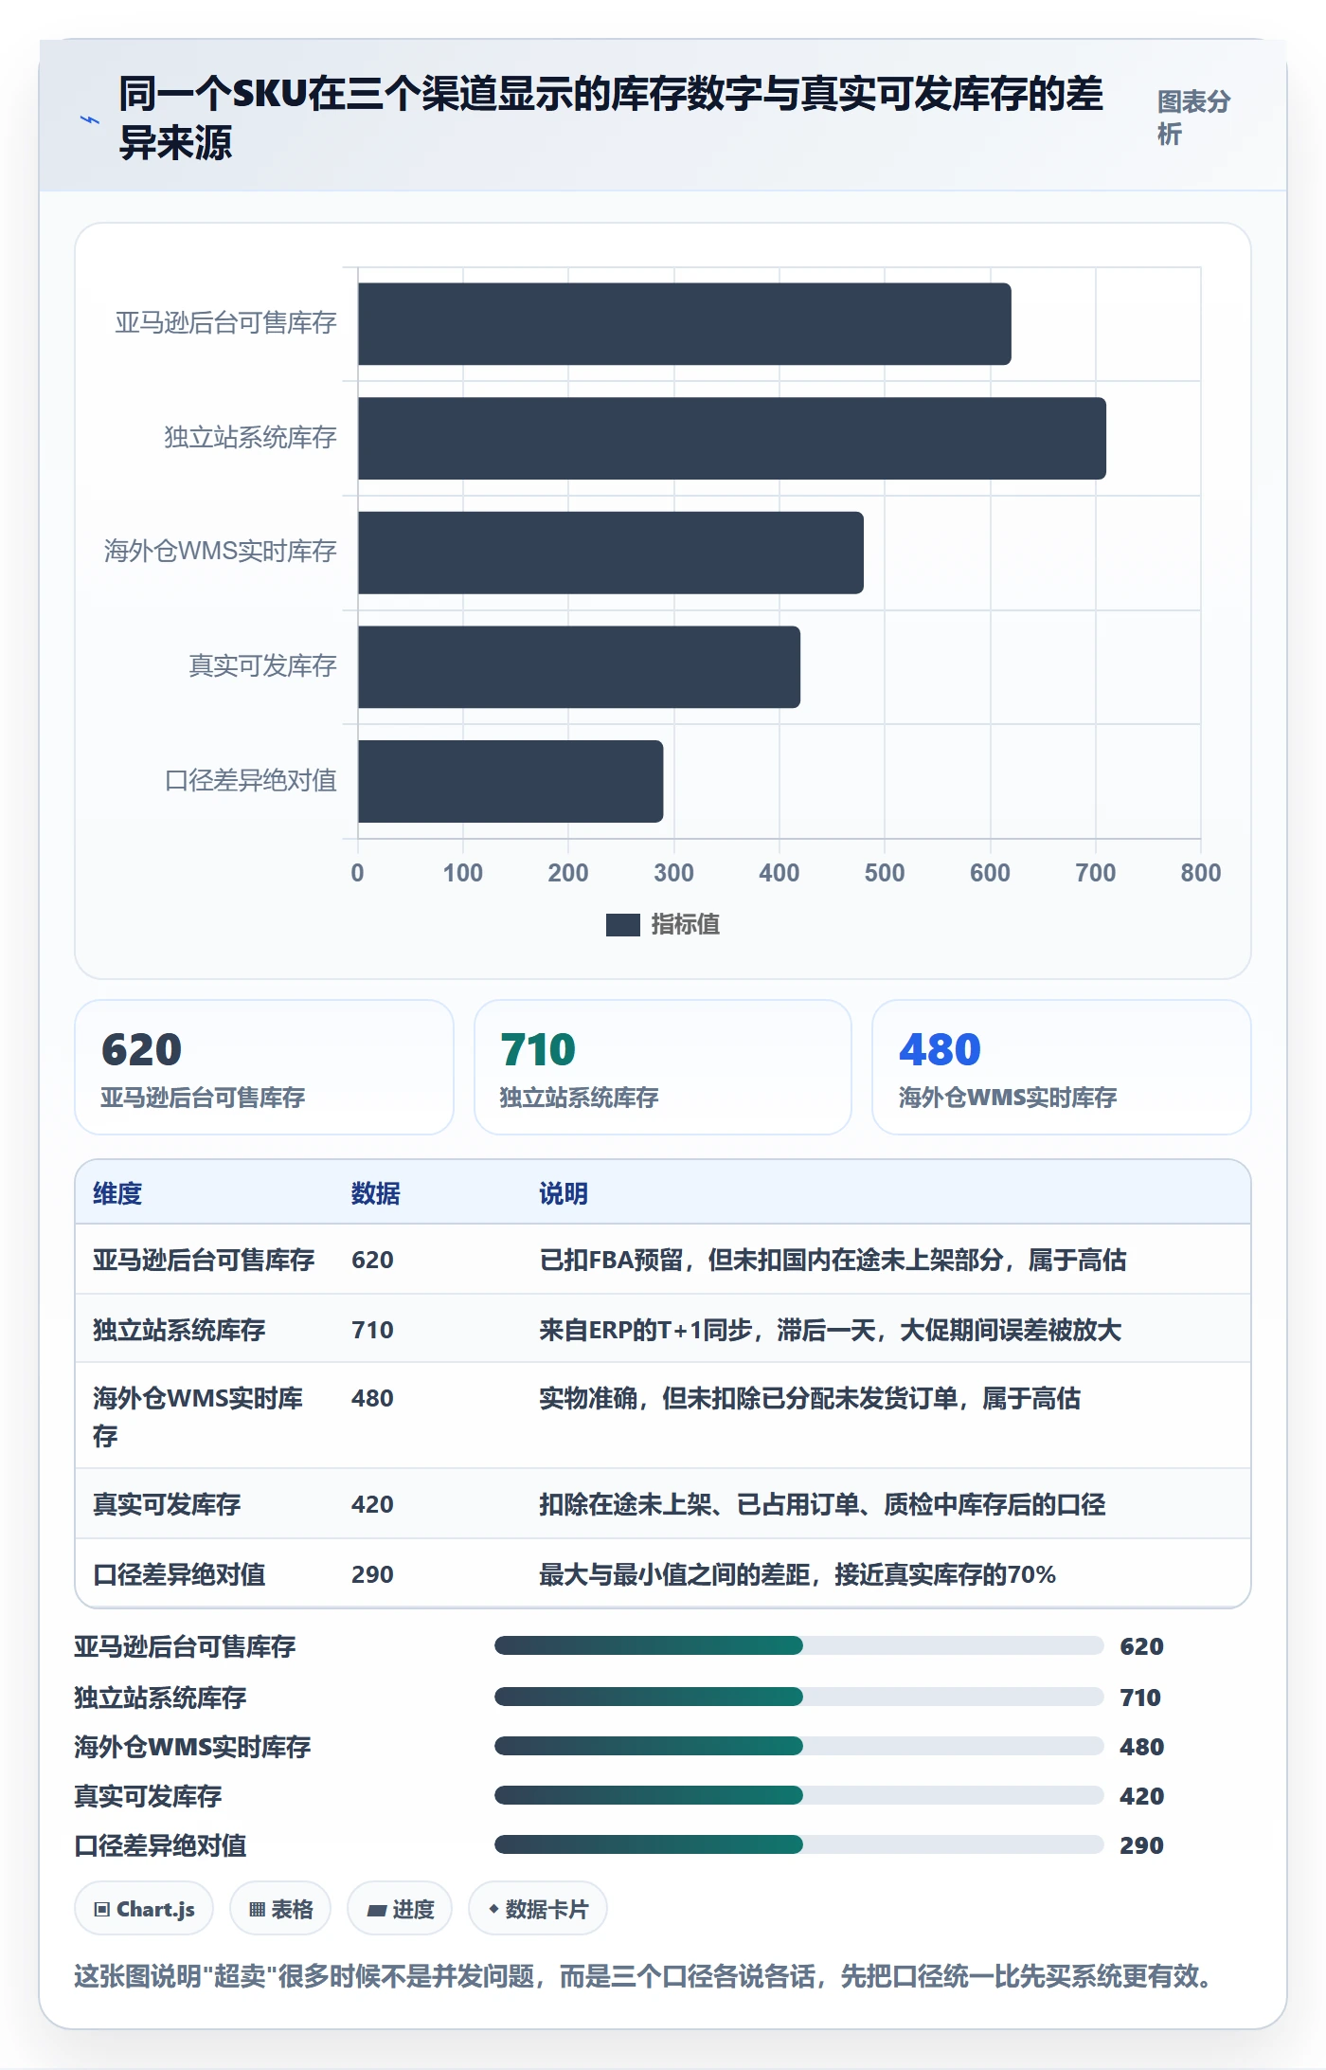Click the lightning icon beside the title
Screen dimensions: 1326x2070
coord(90,119)
